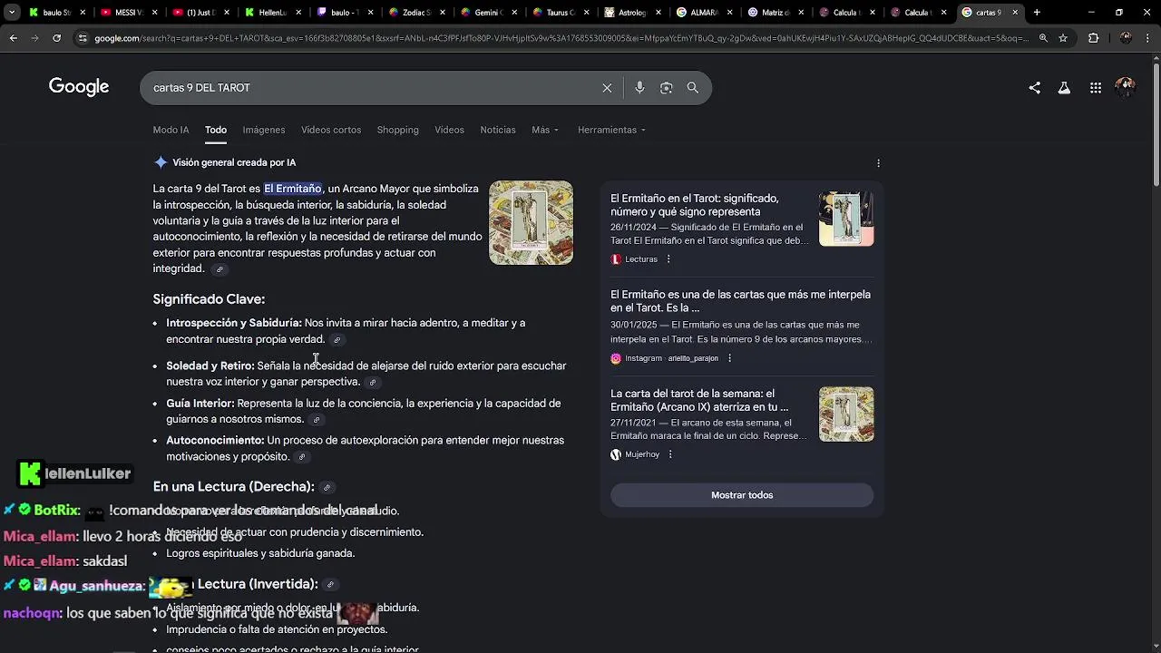Open the browser zoom magnifier in address bar

[x=1043, y=38]
